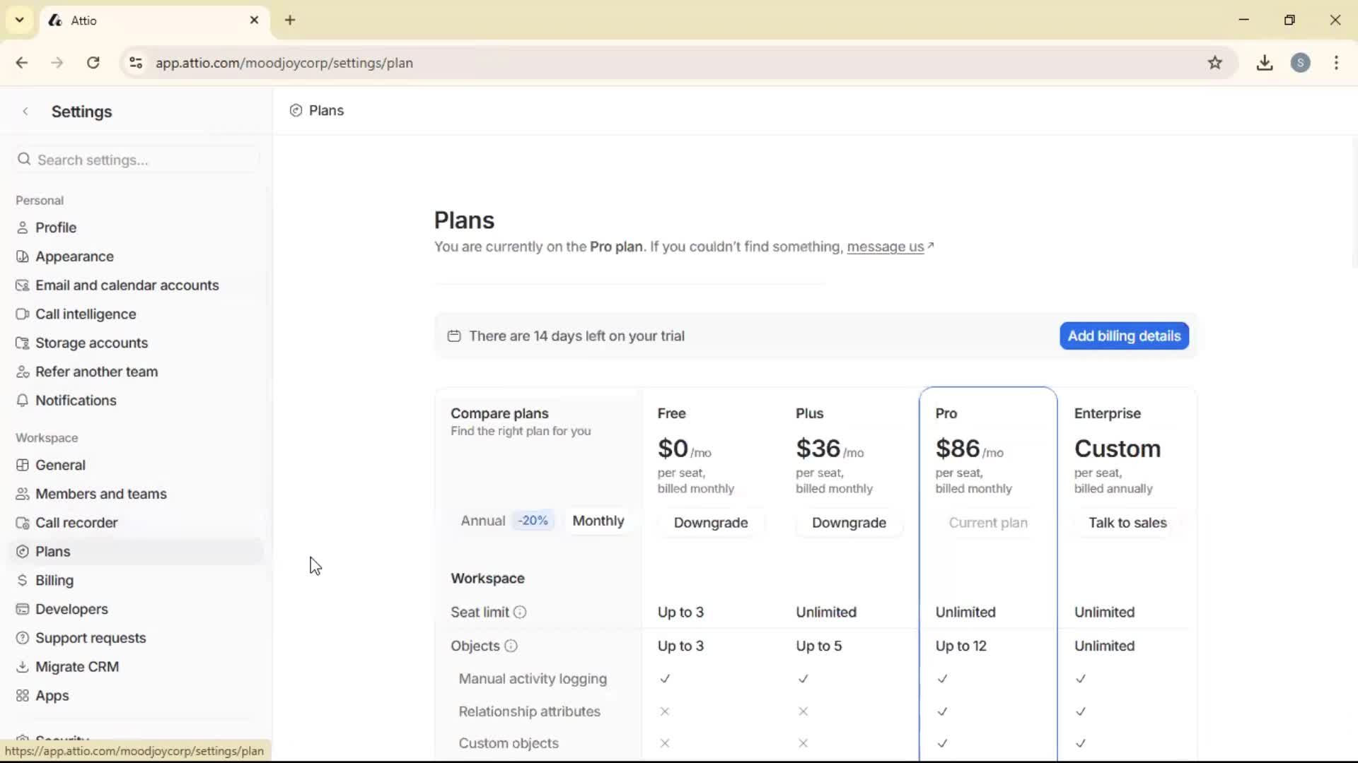Screen dimensions: 1358x763
Task: Open Storage accounts settings
Action: [x=91, y=343]
